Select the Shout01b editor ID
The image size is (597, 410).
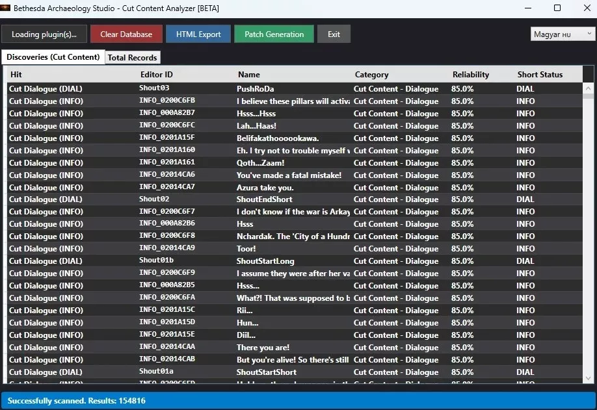[156, 260]
